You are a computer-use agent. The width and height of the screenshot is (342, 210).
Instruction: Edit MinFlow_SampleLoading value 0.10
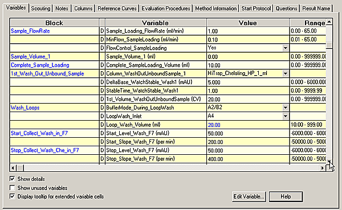click(x=248, y=39)
